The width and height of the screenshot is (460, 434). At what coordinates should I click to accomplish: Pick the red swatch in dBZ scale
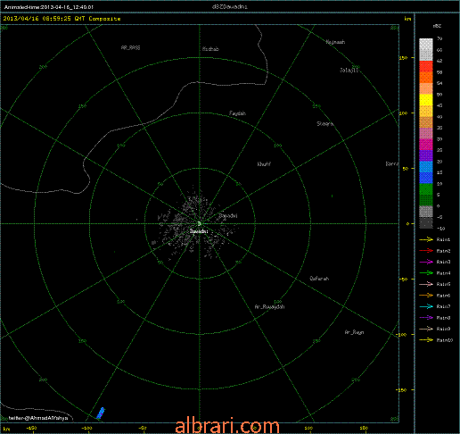426,66
